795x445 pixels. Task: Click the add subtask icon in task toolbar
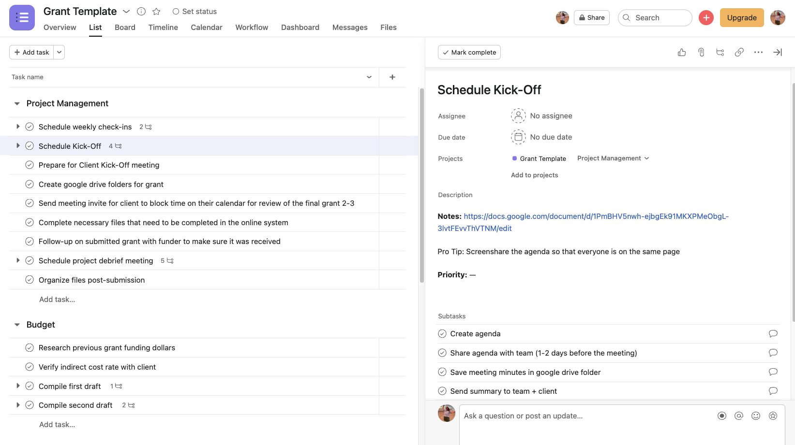[x=720, y=52]
